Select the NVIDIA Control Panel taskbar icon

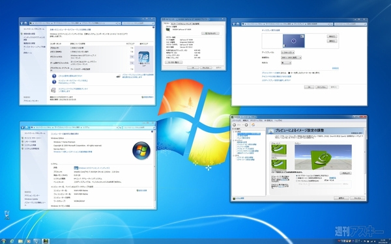[x=46, y=241]
